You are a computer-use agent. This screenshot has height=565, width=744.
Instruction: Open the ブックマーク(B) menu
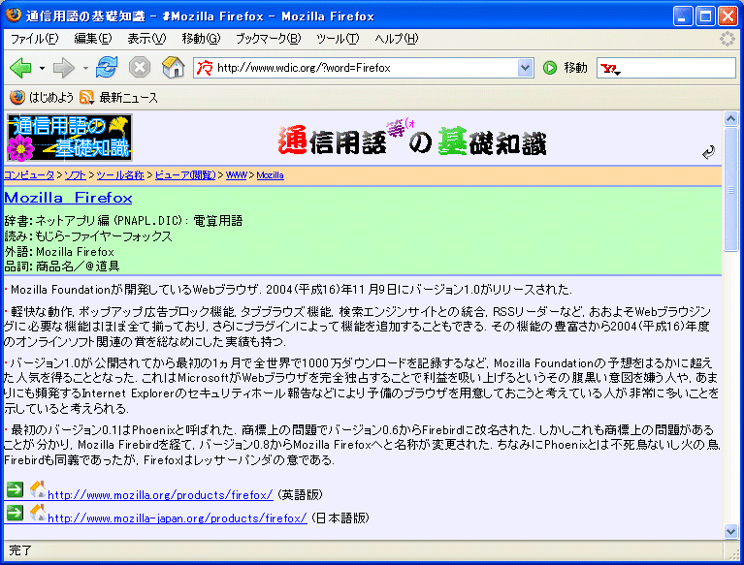[x=268, y=39]
